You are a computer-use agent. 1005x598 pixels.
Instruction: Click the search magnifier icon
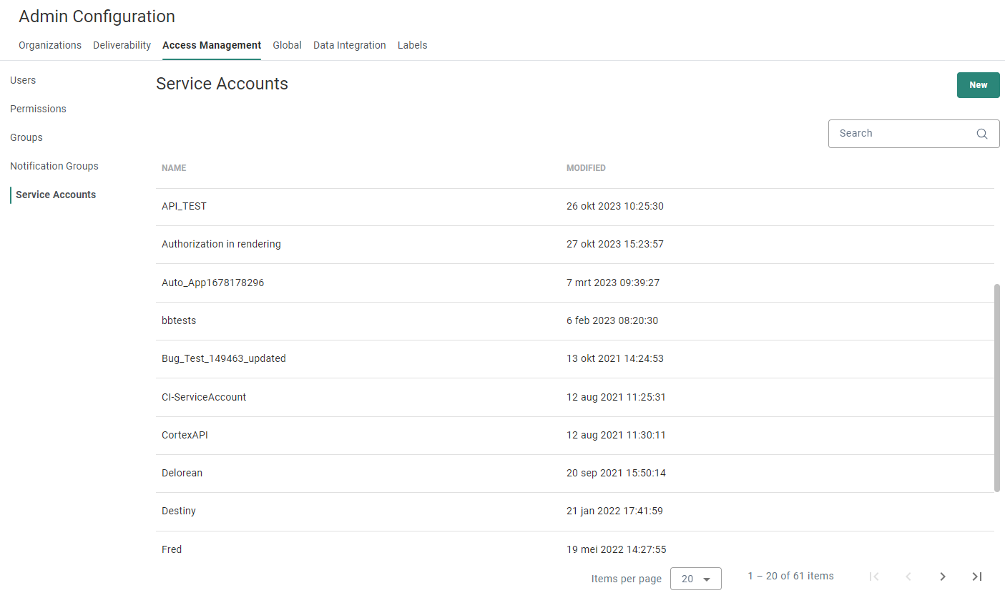982,134
